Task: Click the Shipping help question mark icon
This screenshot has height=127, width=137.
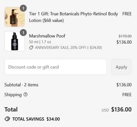Action: [x=25, y=95]
